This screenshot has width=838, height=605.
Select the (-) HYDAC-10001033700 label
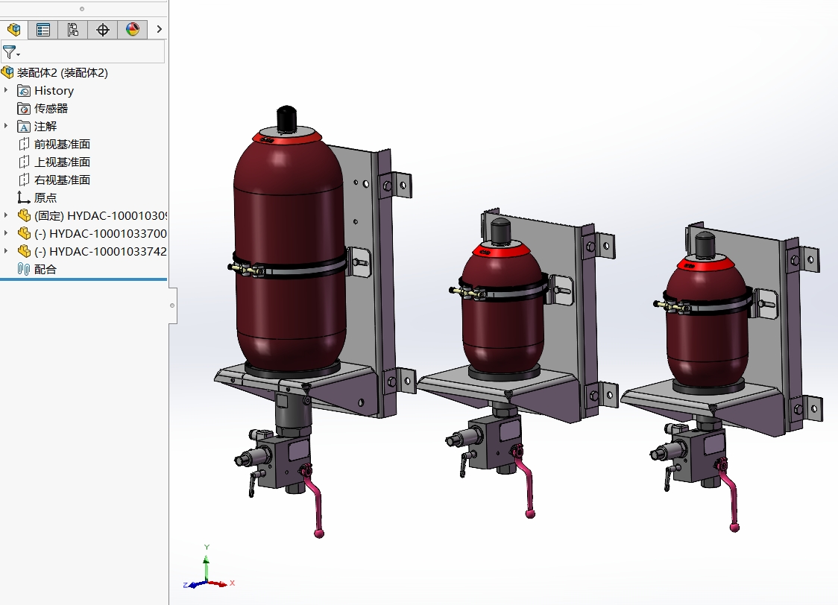101,234
